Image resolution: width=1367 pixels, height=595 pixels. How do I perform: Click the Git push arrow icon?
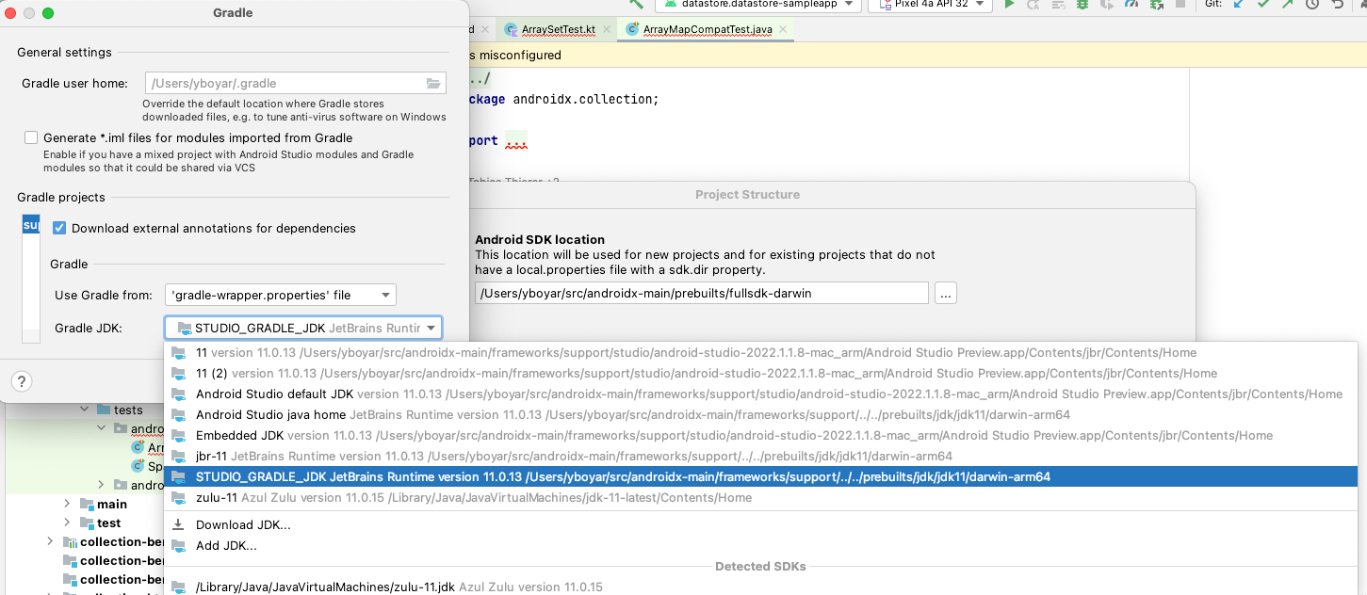(1288, 5)
